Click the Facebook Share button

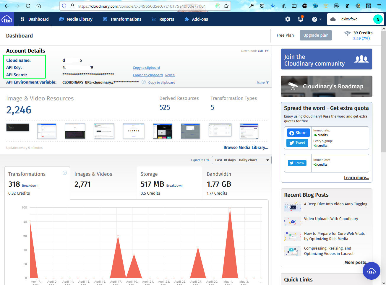coord(298,133)
